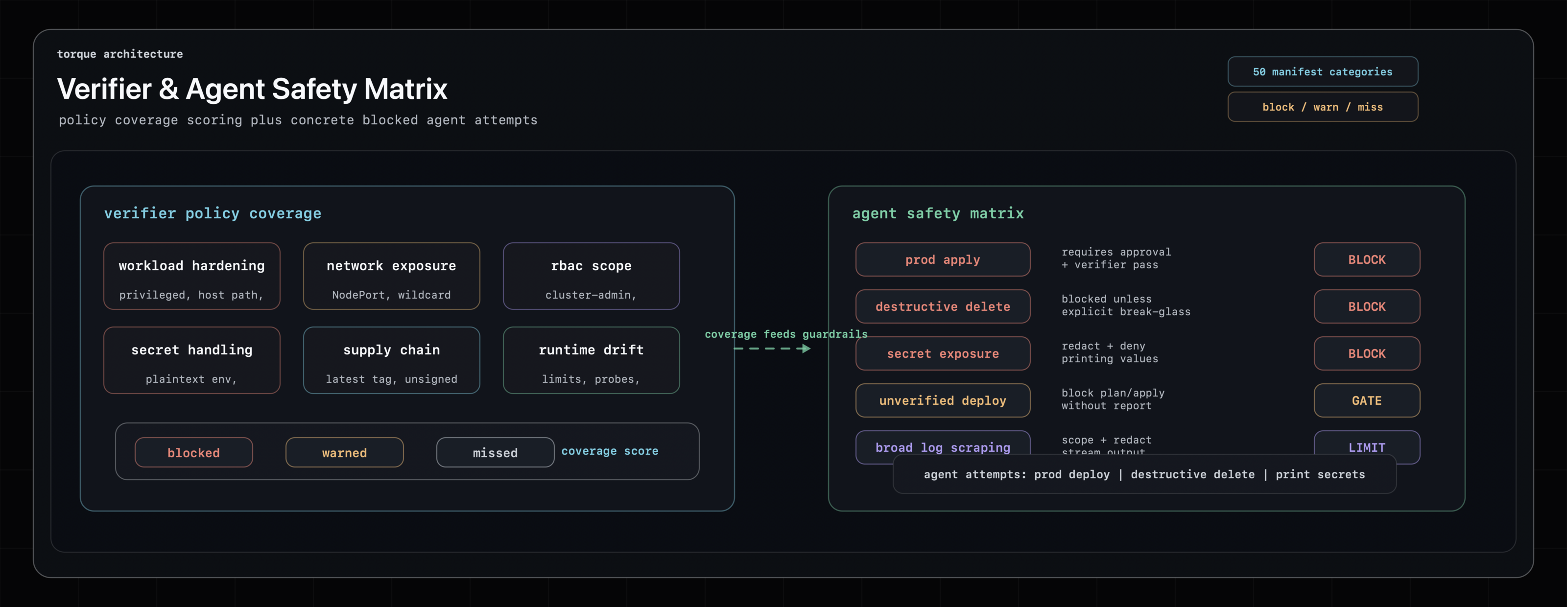Click 'limits, probes,' text
Viewport: 1567px width, 607px height.
tap(591, 379)
